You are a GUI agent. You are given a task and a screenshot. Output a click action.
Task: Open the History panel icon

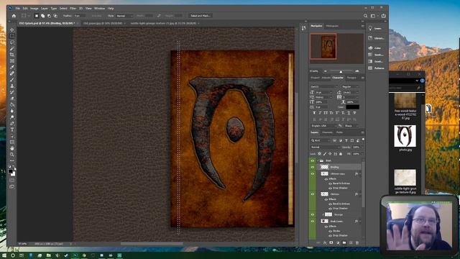point(303,28)
